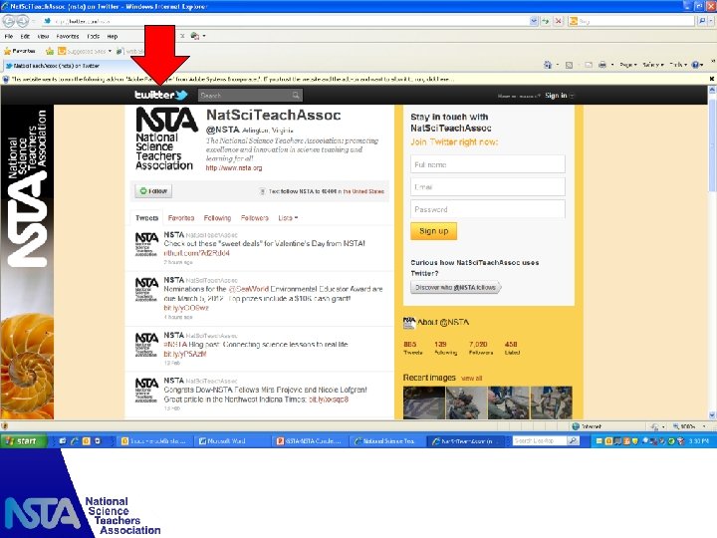Image resolution: width=717 pixels, height=538 pixels.
Task: Click the Home icon in command bar
Action: 548,65
